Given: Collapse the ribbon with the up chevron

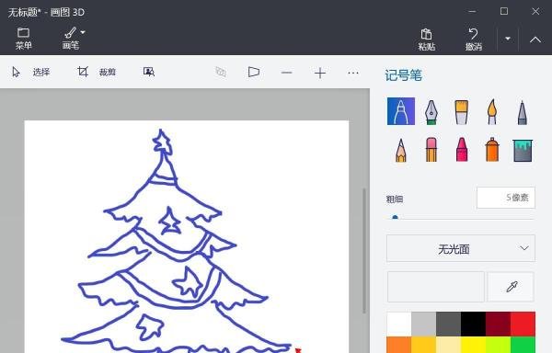Looking at the screenshot, I should 535,40.
